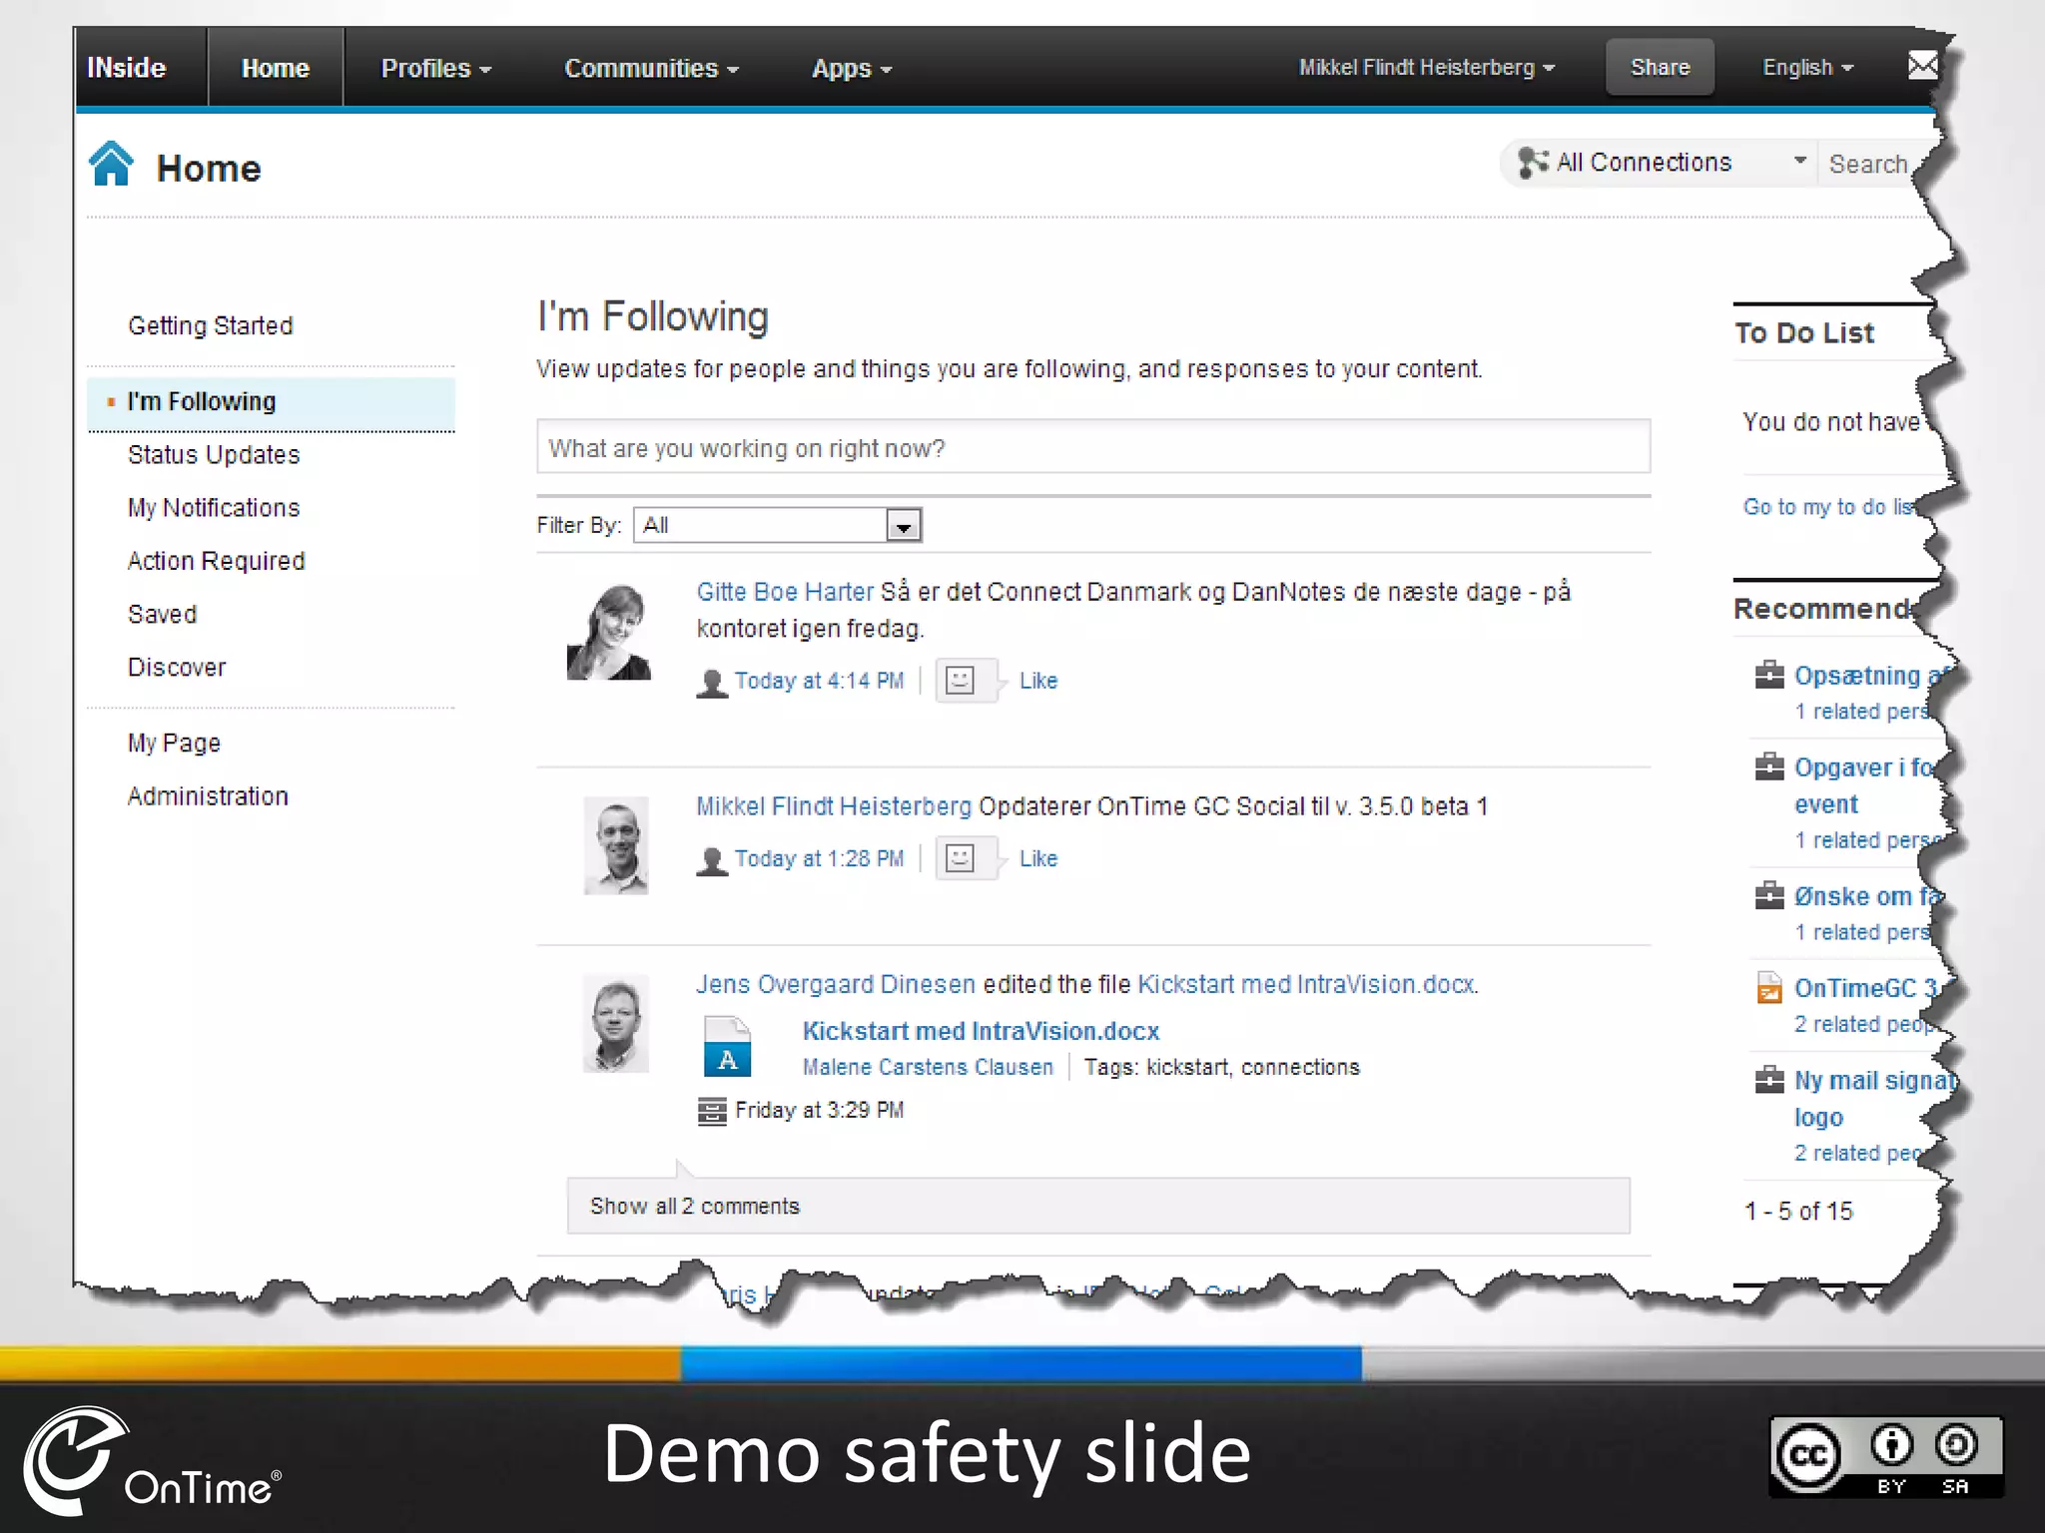The width and height of the screenshot is (2045, 1533).
Task: Click comment icon on Gitte Boe Harter's post
Action: [960, 681]
